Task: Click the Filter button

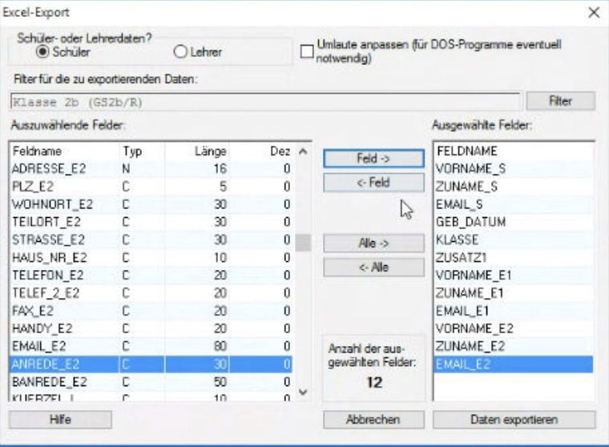Action: 560,102
